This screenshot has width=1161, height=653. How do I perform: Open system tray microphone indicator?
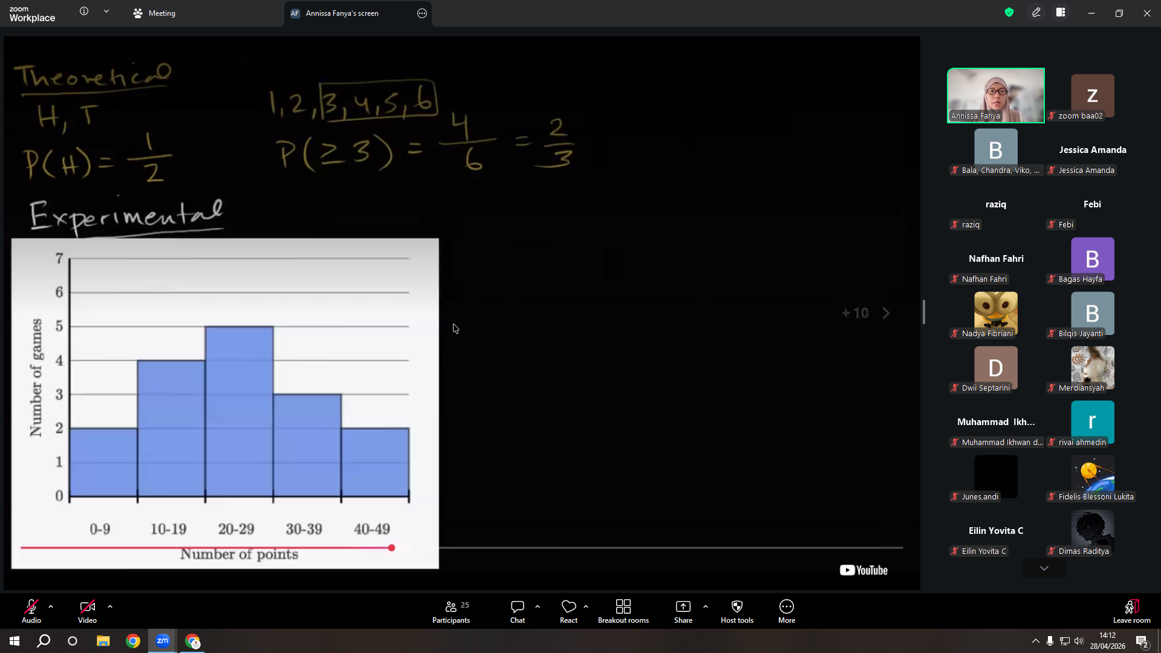coord(1050,641)
